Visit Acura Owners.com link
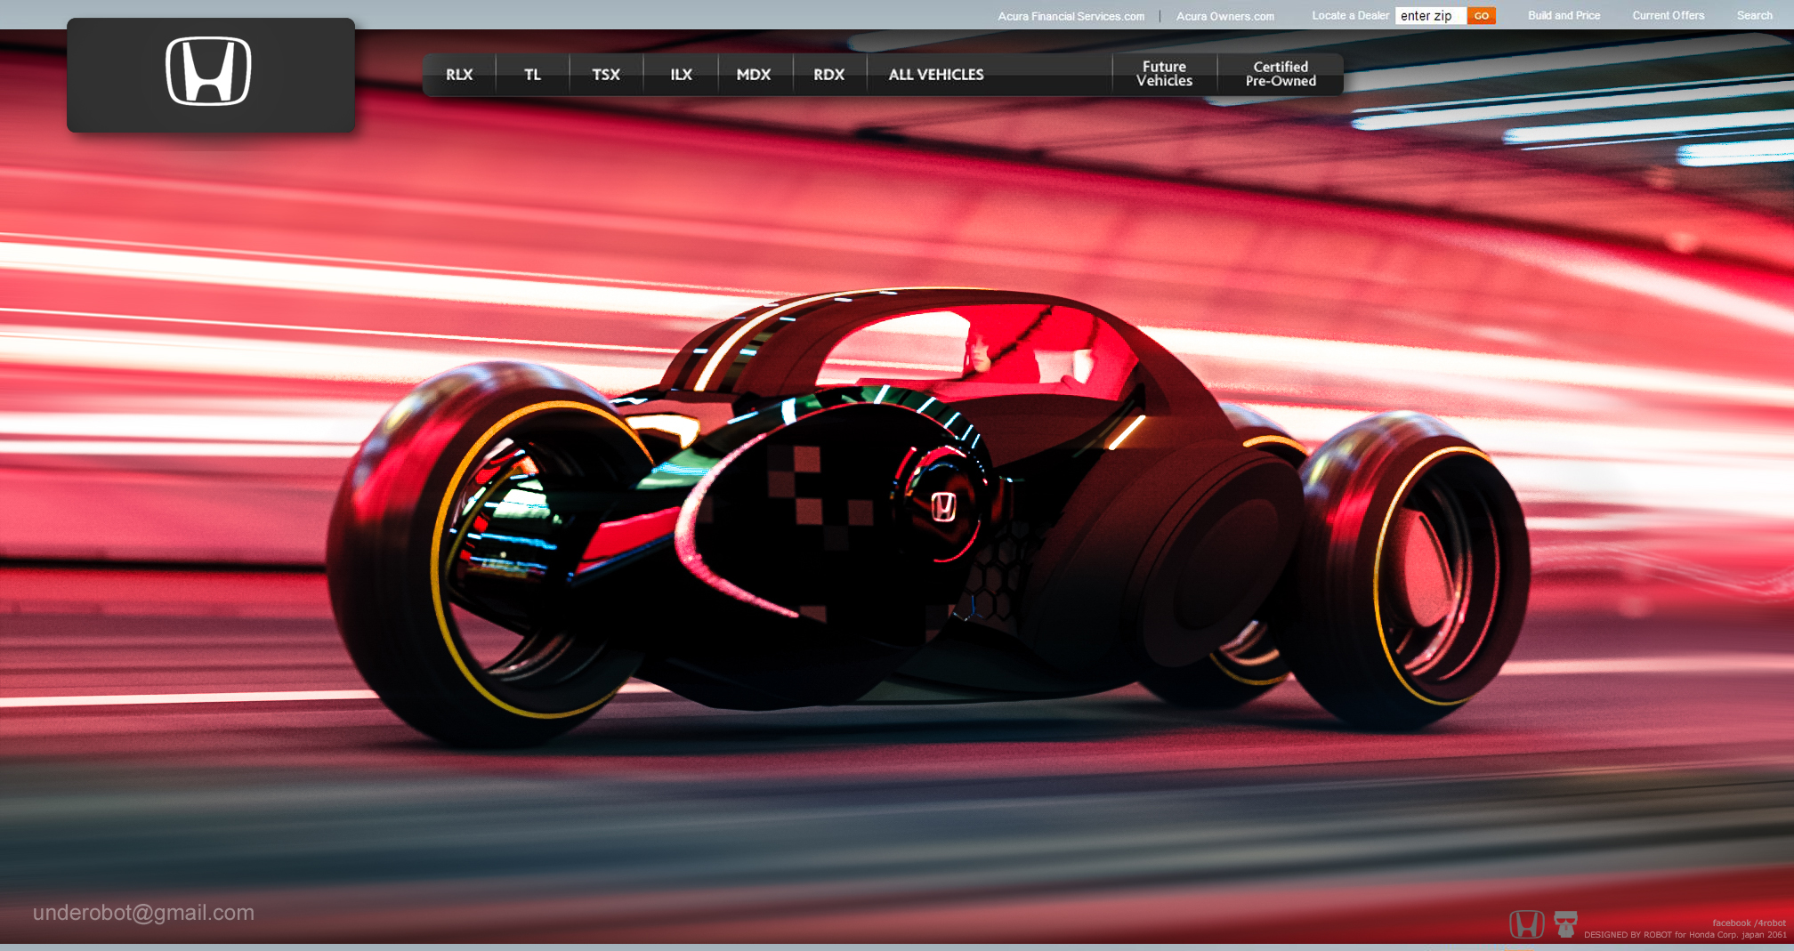This screenshot has height=951, width=1794. (x=1225, y=16)
